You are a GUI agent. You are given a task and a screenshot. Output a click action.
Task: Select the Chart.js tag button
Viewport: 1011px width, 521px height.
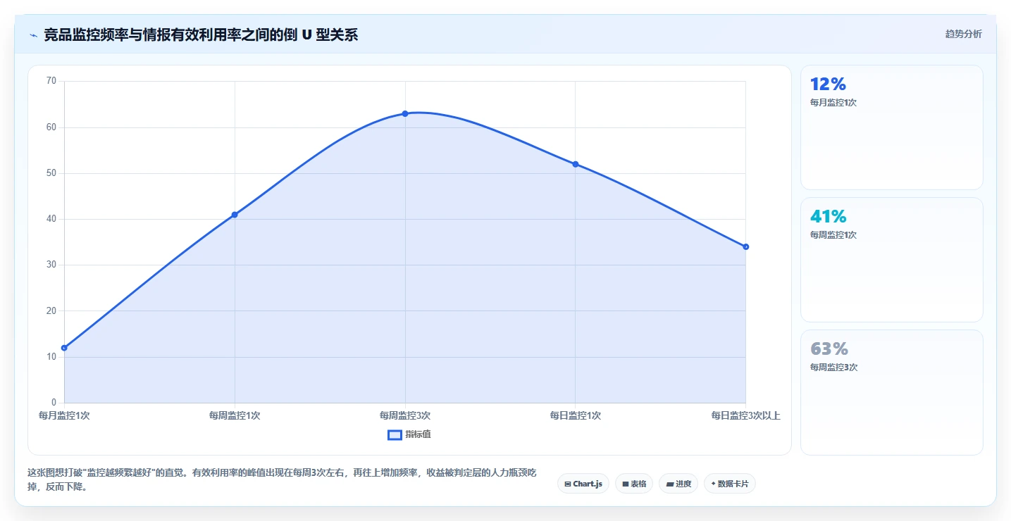click(583, 484)
